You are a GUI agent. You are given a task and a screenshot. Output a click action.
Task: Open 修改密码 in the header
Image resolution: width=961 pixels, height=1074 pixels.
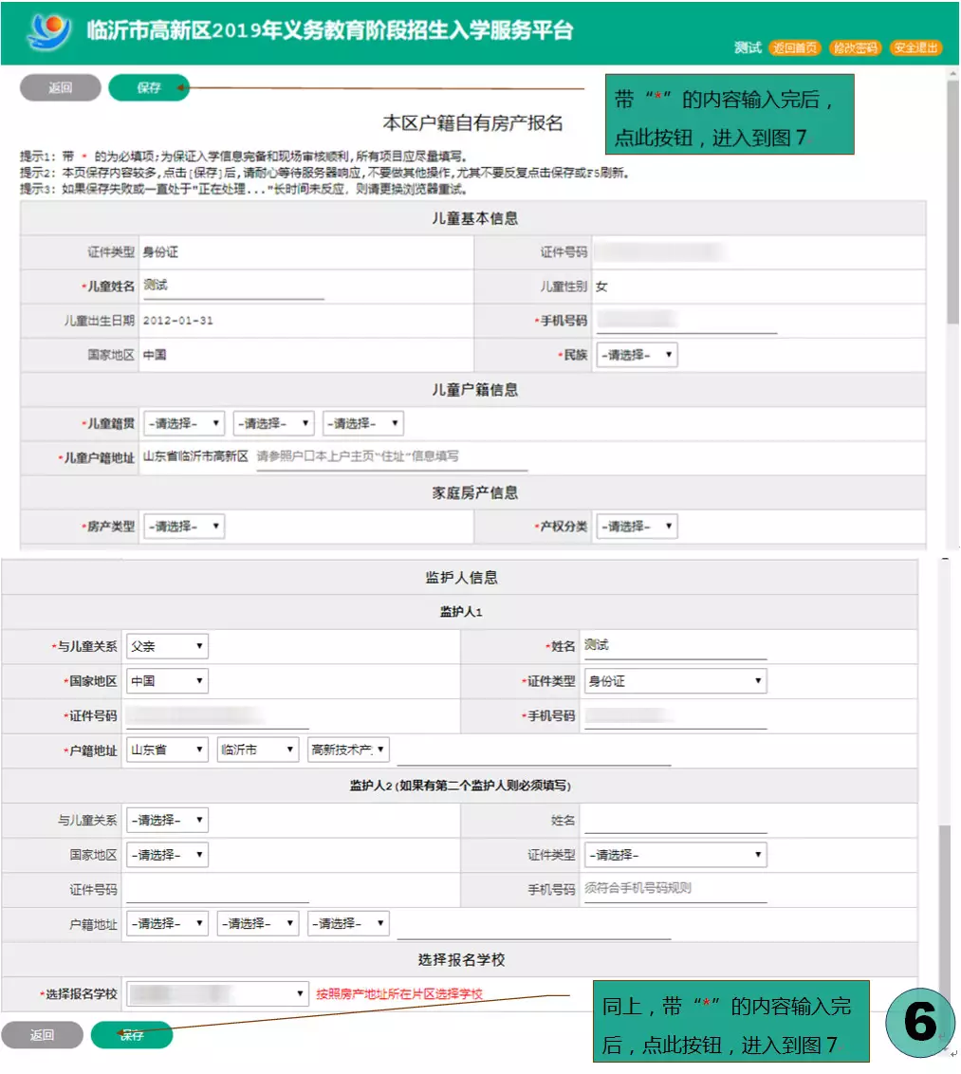[855, 47]
